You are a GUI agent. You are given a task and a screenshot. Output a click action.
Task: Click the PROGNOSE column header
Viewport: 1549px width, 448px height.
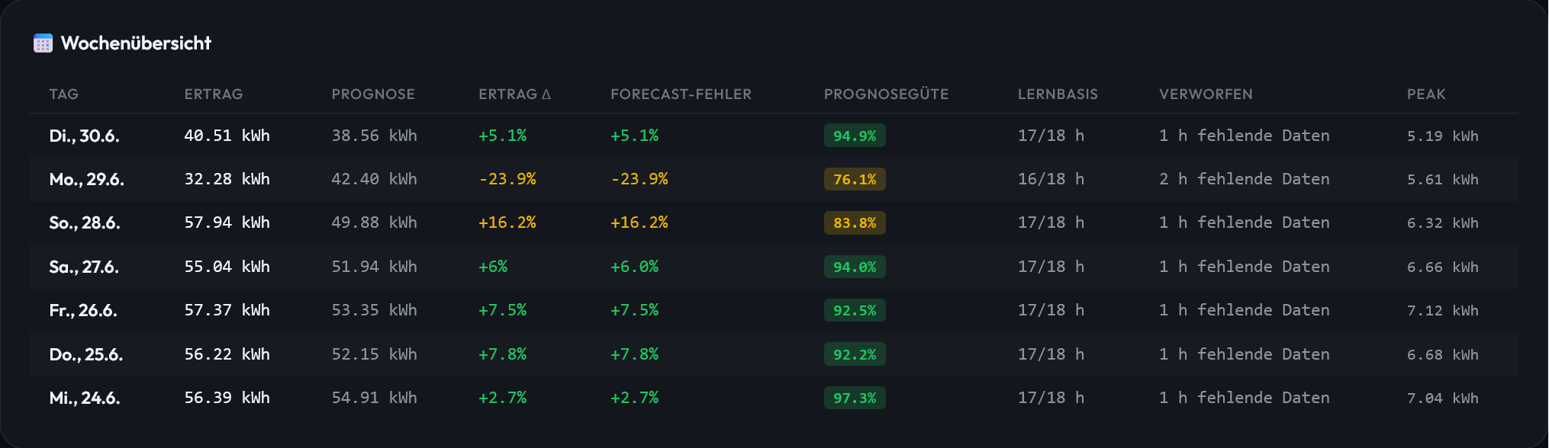pyautogui.click(x=373, y=94)
